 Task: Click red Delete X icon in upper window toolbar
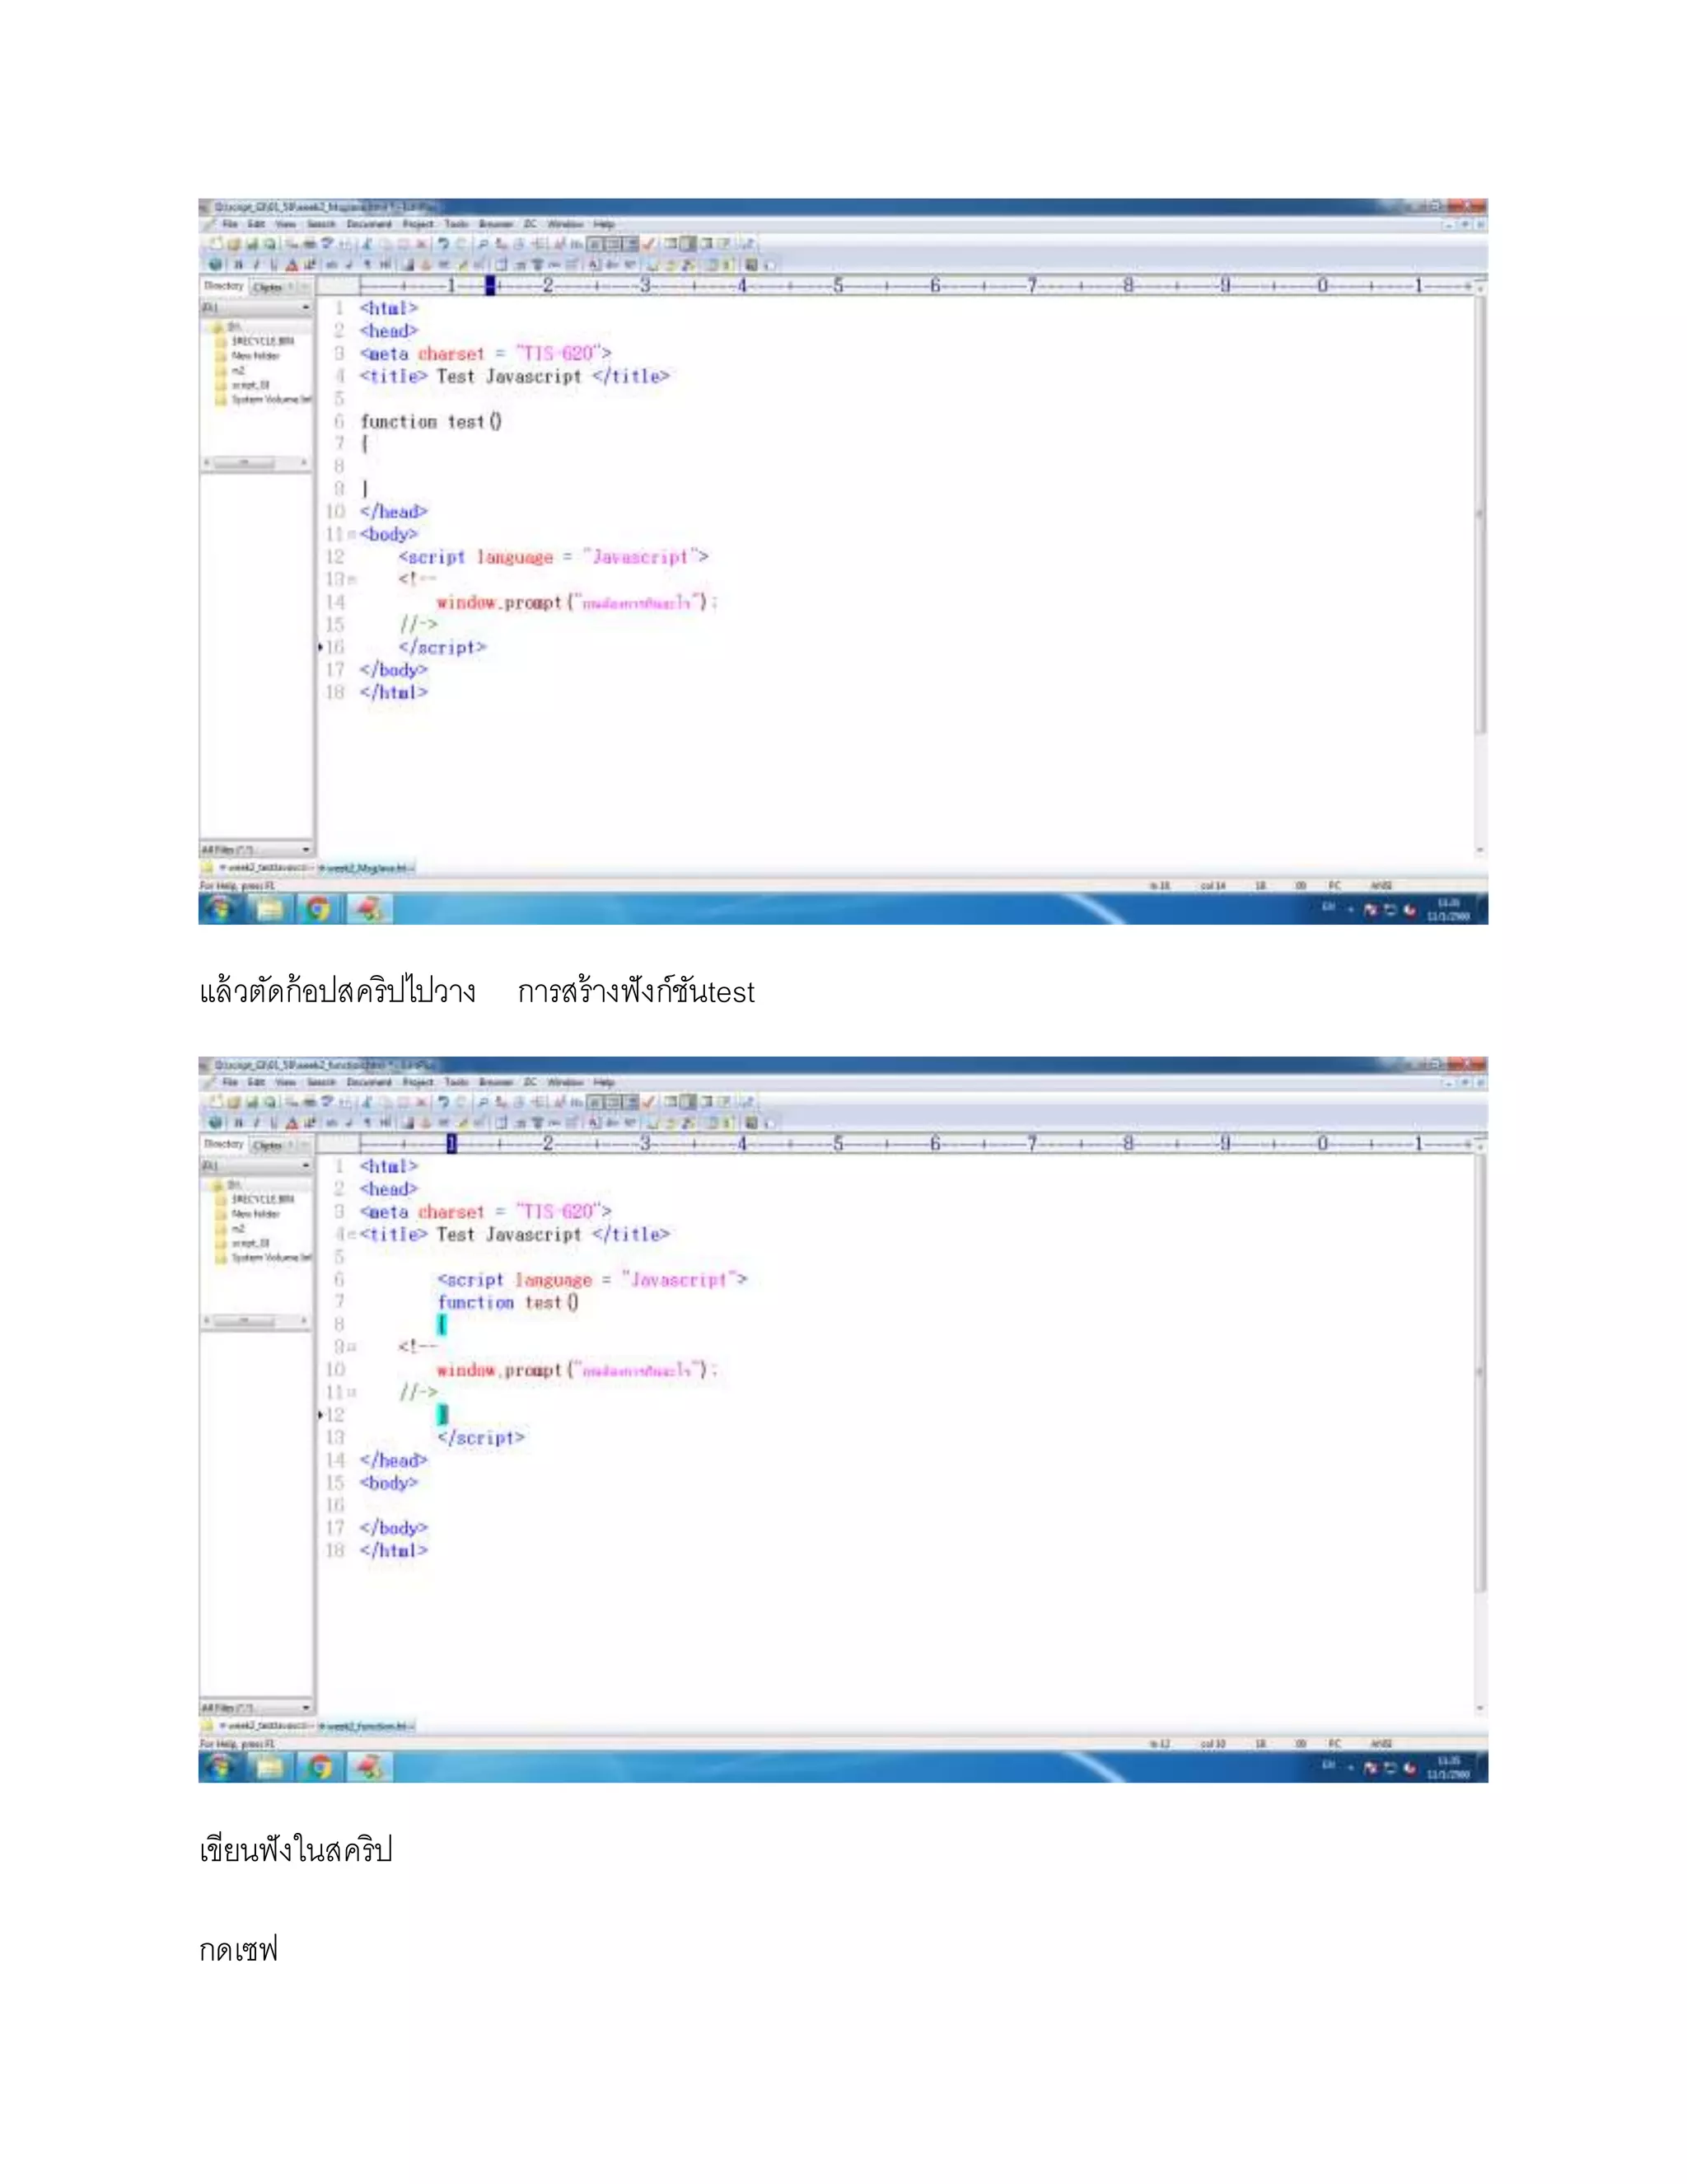click(422, 244)
